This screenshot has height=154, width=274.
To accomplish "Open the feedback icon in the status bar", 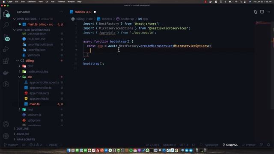I will click(x=262, y=145).
